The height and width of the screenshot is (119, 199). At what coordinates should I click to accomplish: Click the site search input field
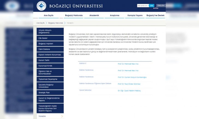click(x=143, y=5)
